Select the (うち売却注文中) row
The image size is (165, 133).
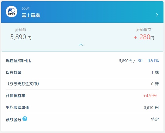point(82,84)
